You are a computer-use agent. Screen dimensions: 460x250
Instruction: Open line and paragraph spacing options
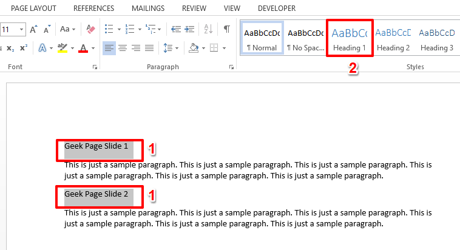coord(168,48)
